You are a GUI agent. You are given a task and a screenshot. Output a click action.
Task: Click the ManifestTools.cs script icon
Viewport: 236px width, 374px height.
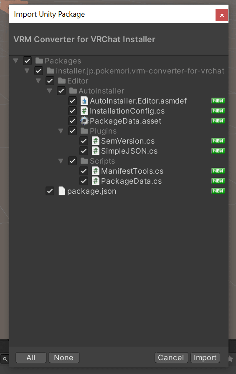click(x=96, y=171)
